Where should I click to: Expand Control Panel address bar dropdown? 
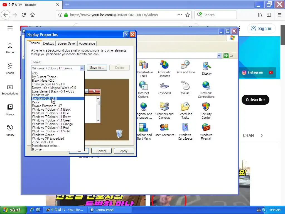pyautogui.click(x=219, y=56)
